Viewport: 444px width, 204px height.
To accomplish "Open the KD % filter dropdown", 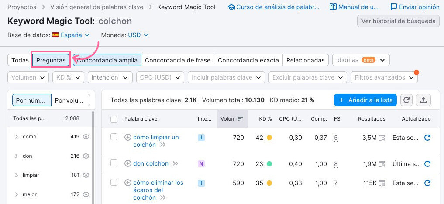I will 68,77.
